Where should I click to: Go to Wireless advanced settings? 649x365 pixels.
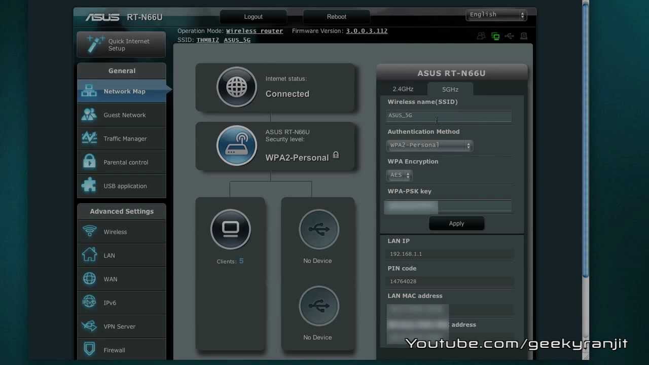point(122,232)
